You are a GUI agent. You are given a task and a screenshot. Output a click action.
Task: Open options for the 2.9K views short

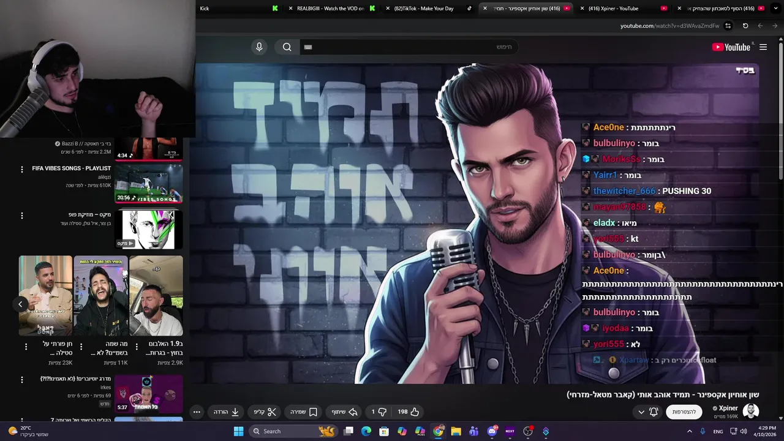(137, 347)
